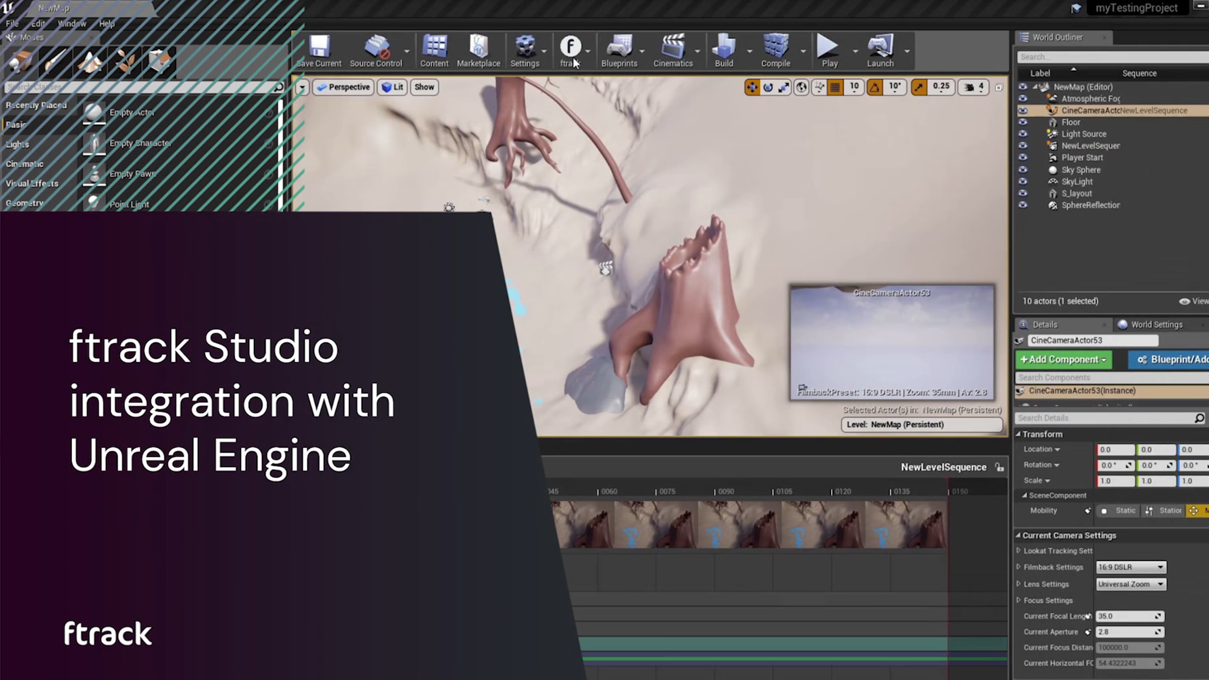Screen dimensions: 1209x680
Task: Click the Current Focal Length value field
Action: coord(1130,616)
